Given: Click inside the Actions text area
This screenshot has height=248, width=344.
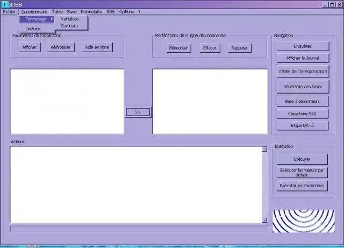Looking at the screenshot, I should pos(136,185).
